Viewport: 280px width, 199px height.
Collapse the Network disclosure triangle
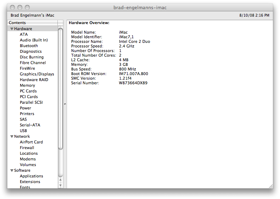12,137
